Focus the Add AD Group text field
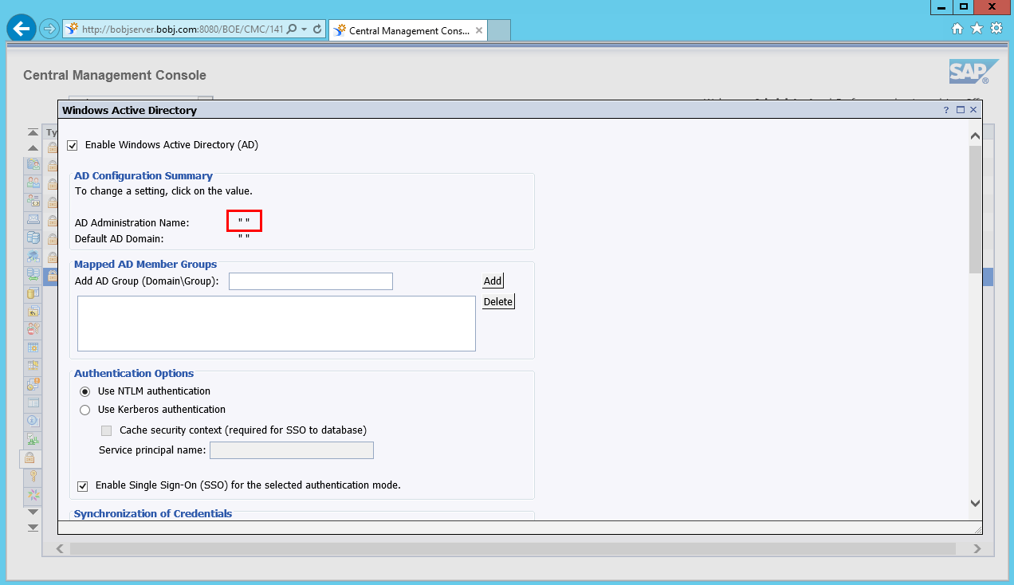 311,281
